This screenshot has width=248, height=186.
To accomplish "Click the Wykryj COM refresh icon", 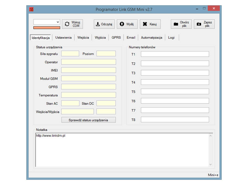I will click(67, 24).
